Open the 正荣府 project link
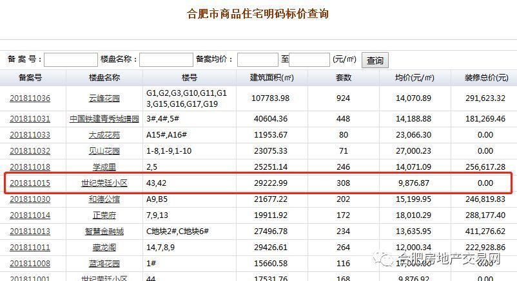This screenshot has height=281, width=517. click(104, 215)
